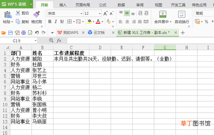Apply yellow fill color bucket
Image resolution: width=214 pixels, height=135 pixels.
[x=89, y=21]
